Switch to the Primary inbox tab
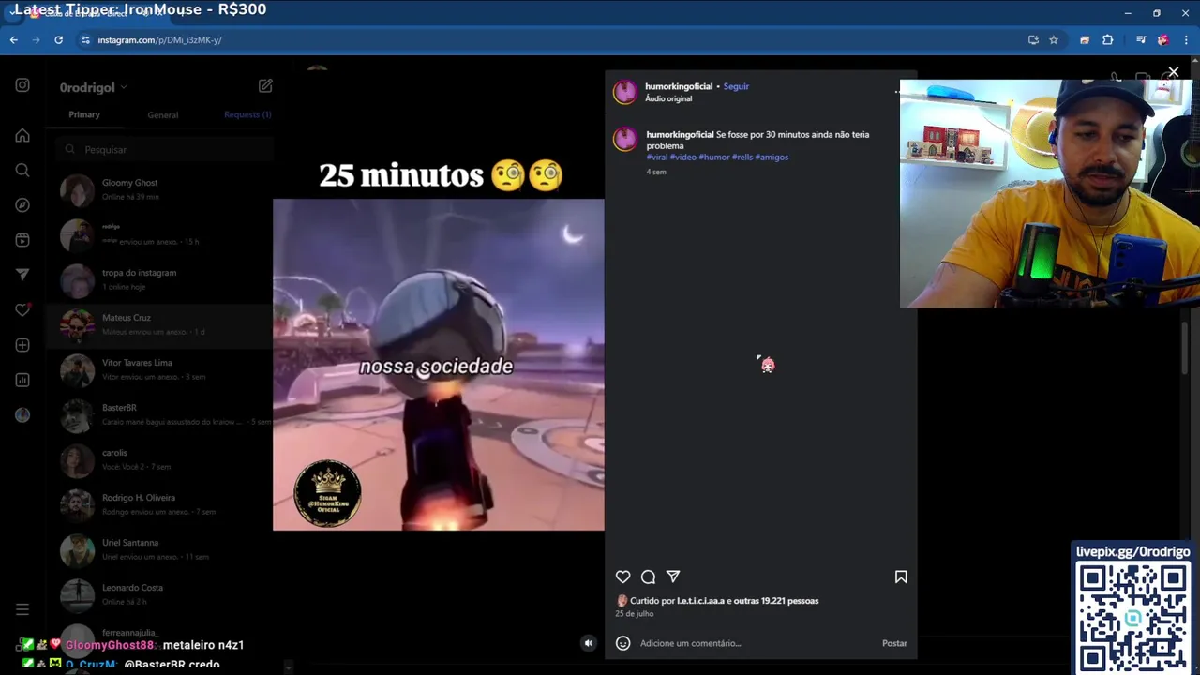The height and width of the screenshot is (675, 1200). click(84, 114)
